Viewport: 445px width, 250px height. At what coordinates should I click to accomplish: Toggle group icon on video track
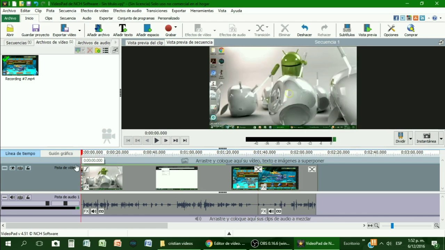pyautogui.click(x=20, y=168)
